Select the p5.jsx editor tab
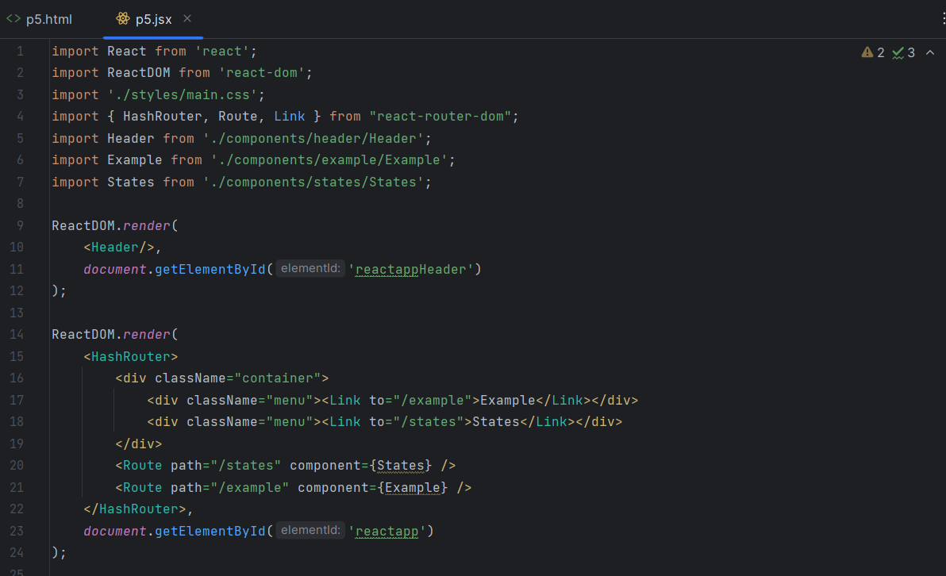Image resolution: width=946 pixels, height=576 pixels. [x=153, y=19]
